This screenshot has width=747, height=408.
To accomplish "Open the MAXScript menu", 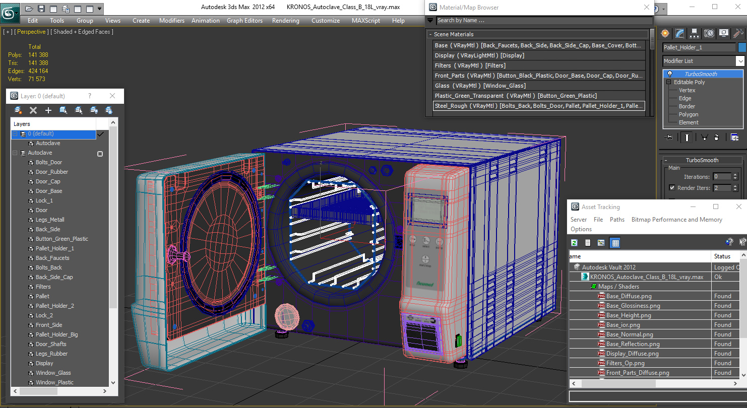I will point(366,21).
